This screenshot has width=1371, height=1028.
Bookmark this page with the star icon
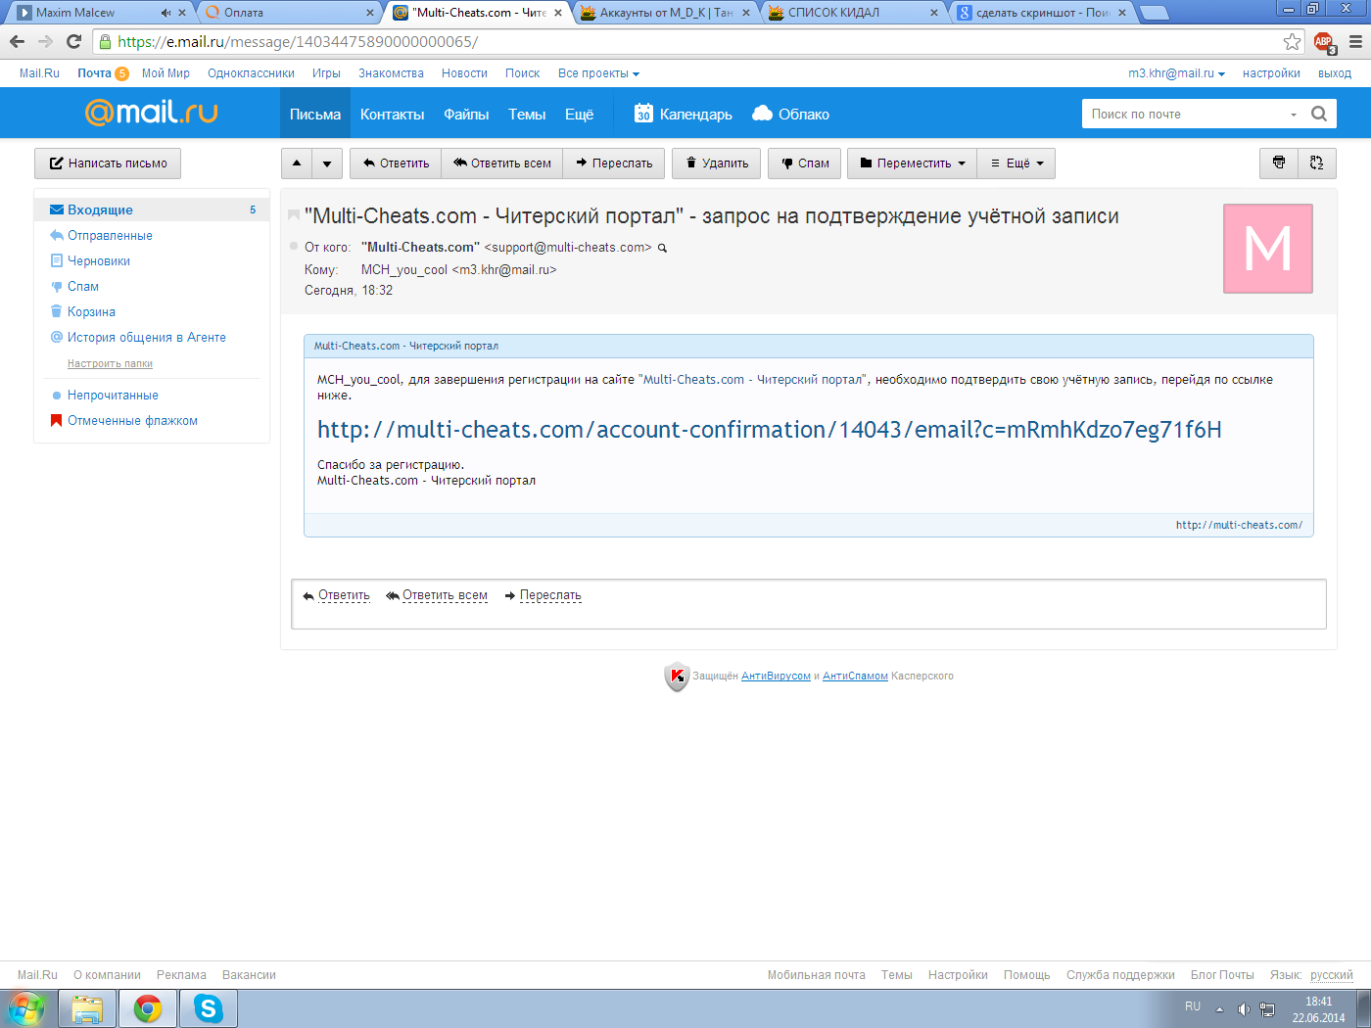tap(1292, 41)
